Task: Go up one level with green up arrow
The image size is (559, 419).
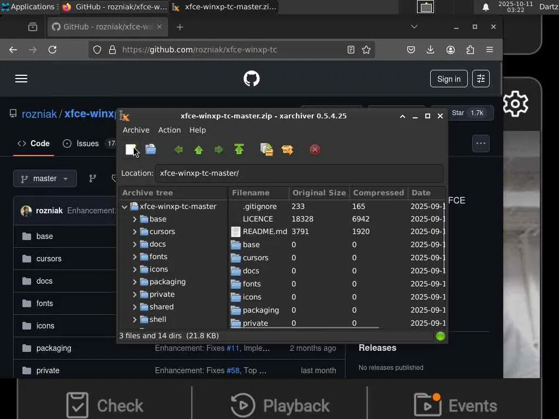Action: tap(199, 149)
